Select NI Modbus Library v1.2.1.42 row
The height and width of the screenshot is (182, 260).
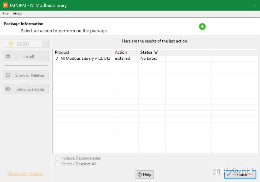pos(155,58)
